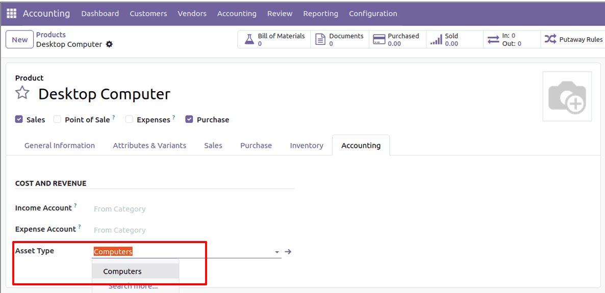Click the gear icon beside Desktop Computer

pyautogui.click(x=109, y=44)
